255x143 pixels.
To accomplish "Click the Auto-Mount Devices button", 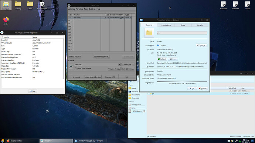I will [x=93, y=77].
